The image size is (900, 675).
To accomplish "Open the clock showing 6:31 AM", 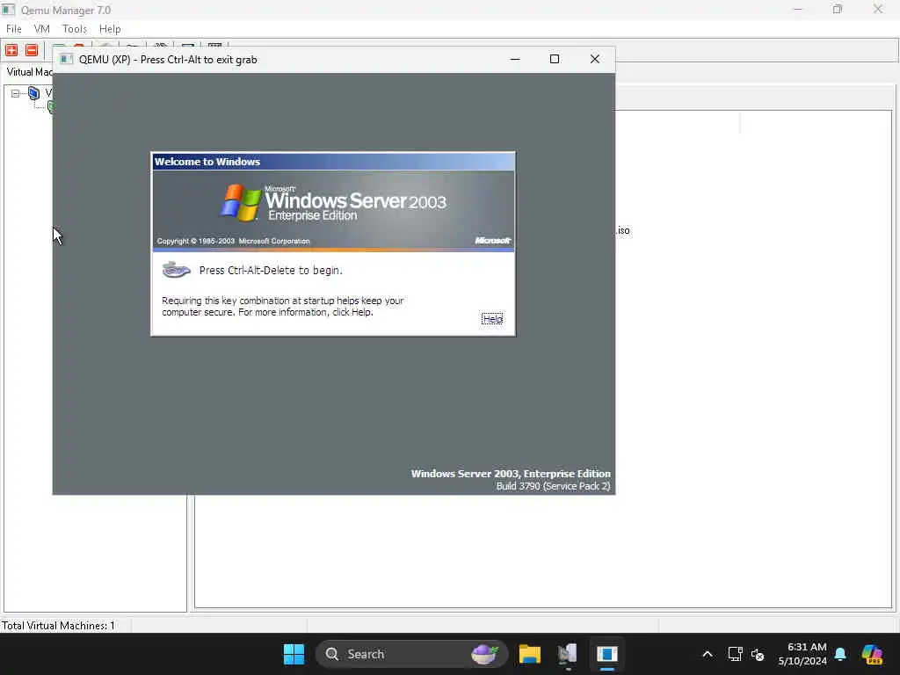I will pos(802,654).
